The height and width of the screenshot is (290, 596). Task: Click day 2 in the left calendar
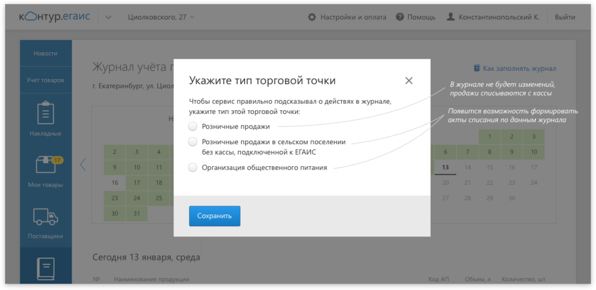[115, 152]
